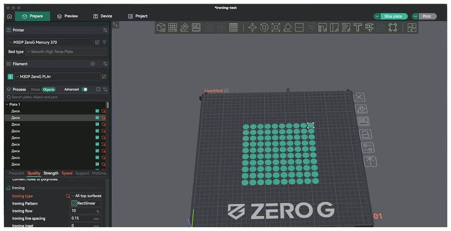Open the Fuzzy skin painting tool

(346, 27)
